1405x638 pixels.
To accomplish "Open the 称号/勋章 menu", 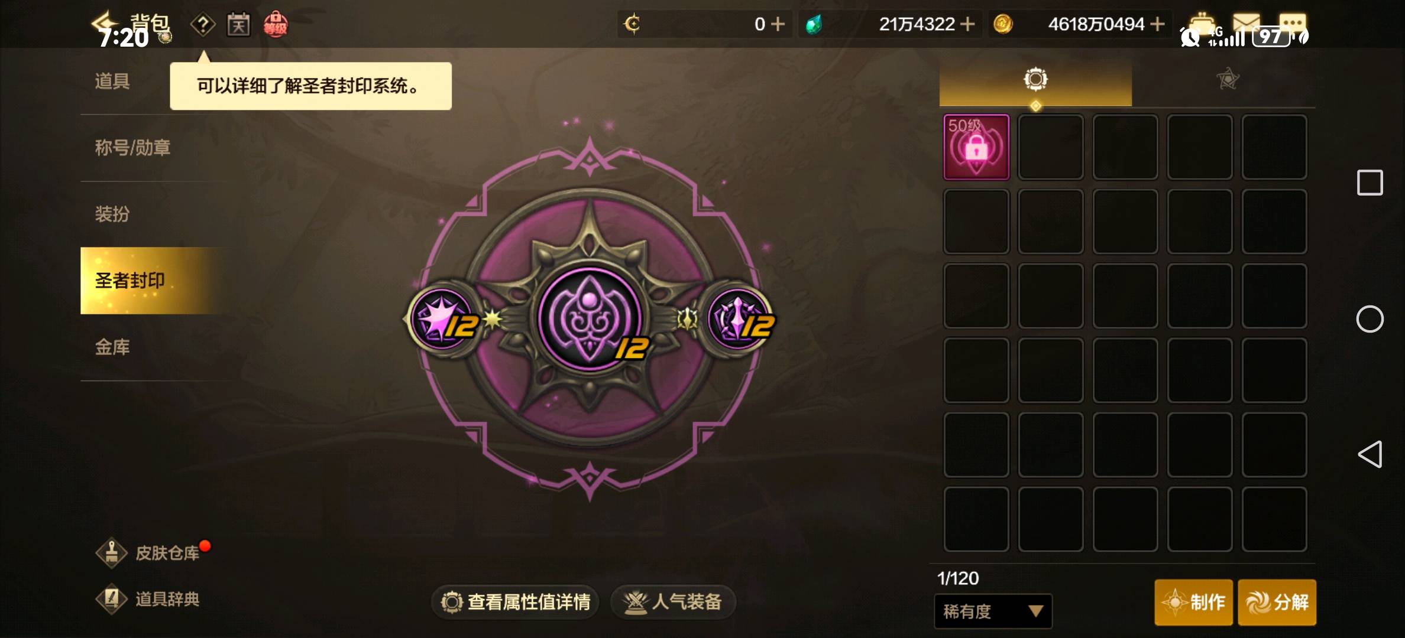I will [x=133, y=148].
